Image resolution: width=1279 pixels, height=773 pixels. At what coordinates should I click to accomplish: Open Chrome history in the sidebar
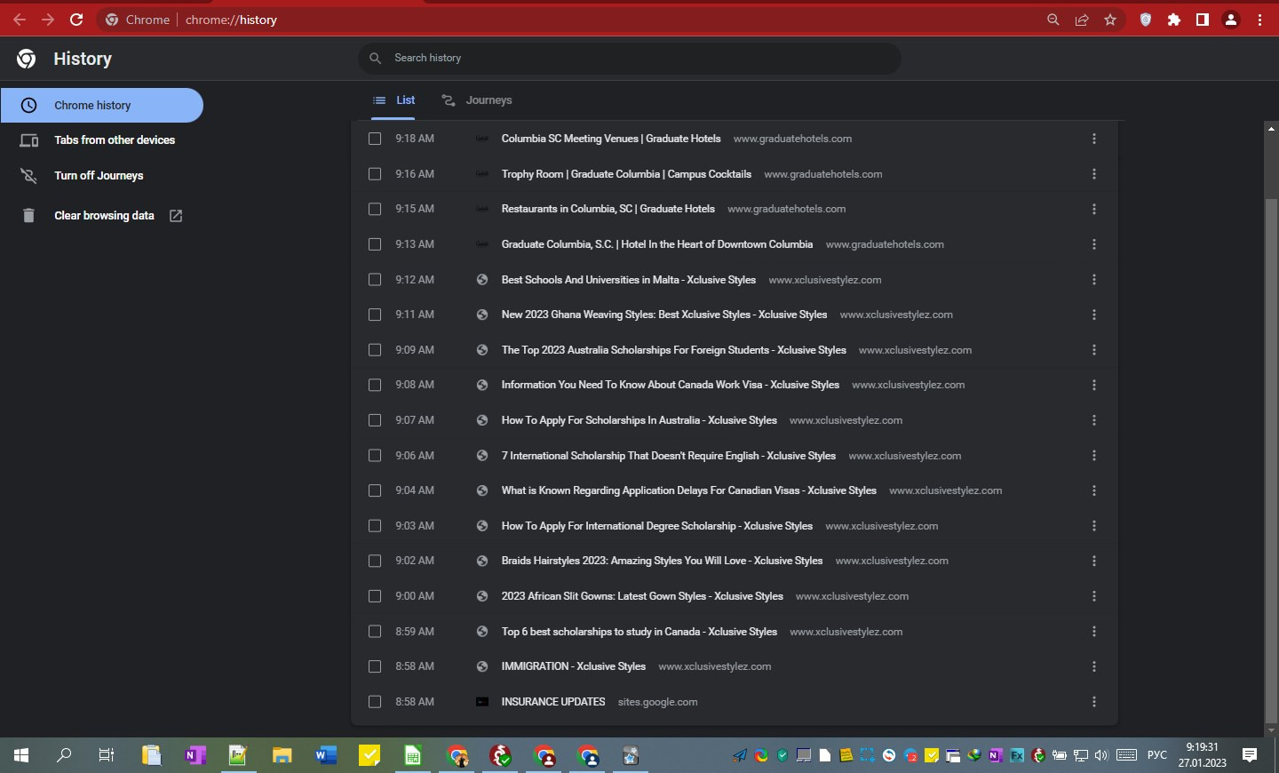(x=102, y=105)
